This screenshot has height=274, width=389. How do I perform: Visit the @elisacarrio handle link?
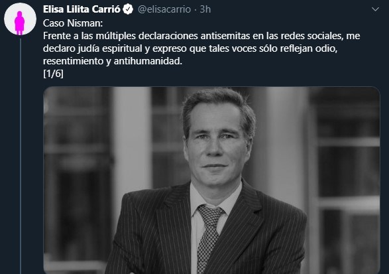164,9
